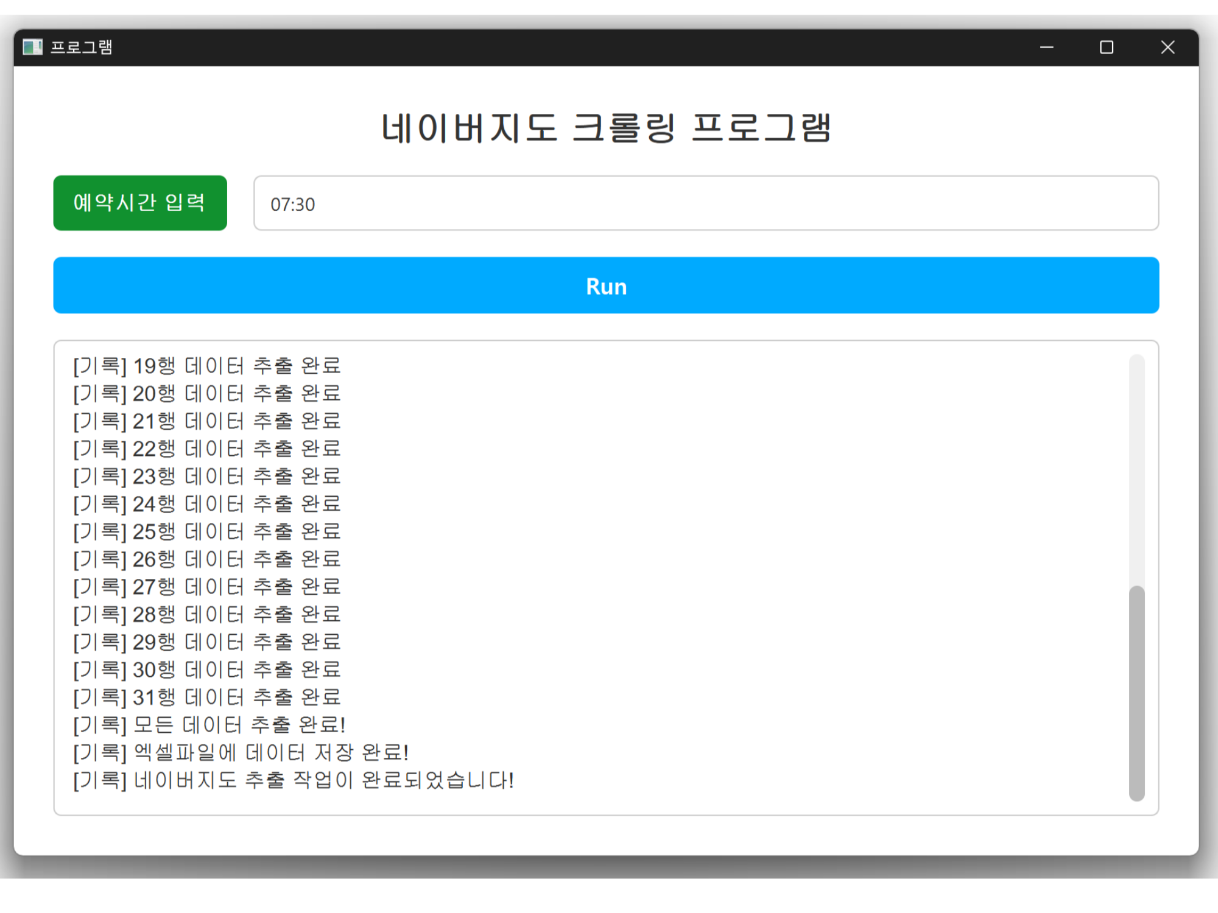Select log line '25행 데이터 추출 완료'
Screen dimensions: 1218x913
click(206, 531)
